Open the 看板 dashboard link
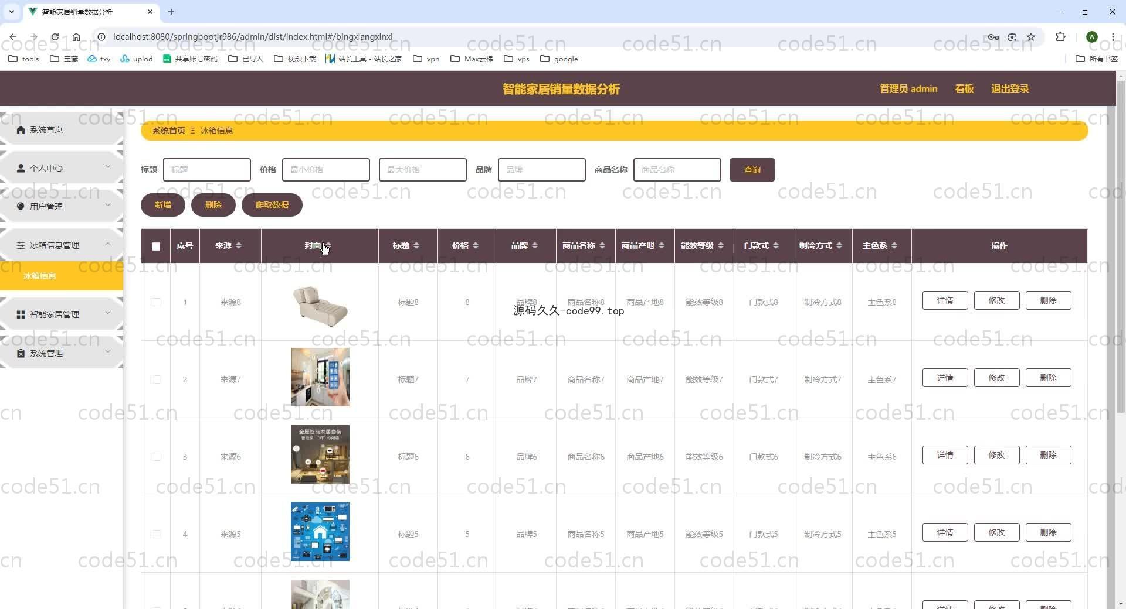The width and height of the screenshot is (1126, 609). pyautogui.click(x=964, y=88)
